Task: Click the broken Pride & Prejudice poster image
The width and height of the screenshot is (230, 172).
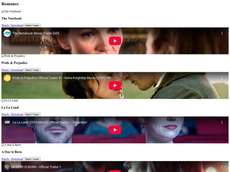Action: tap(13, 56)
